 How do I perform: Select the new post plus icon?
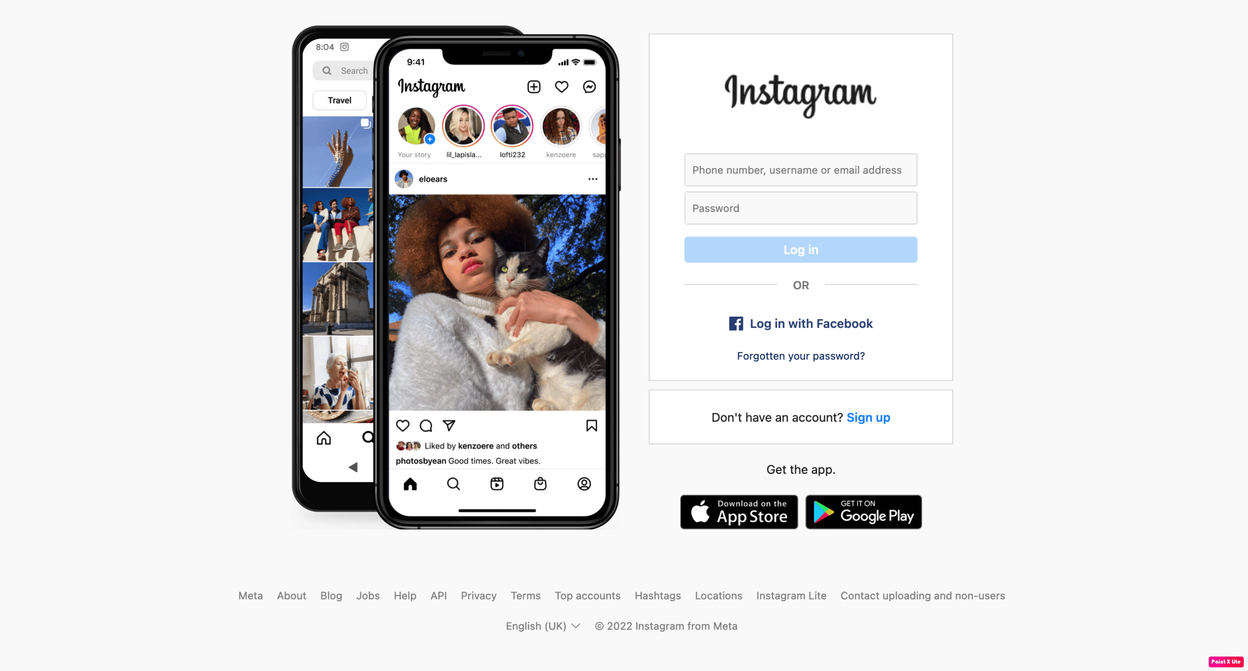533,85
